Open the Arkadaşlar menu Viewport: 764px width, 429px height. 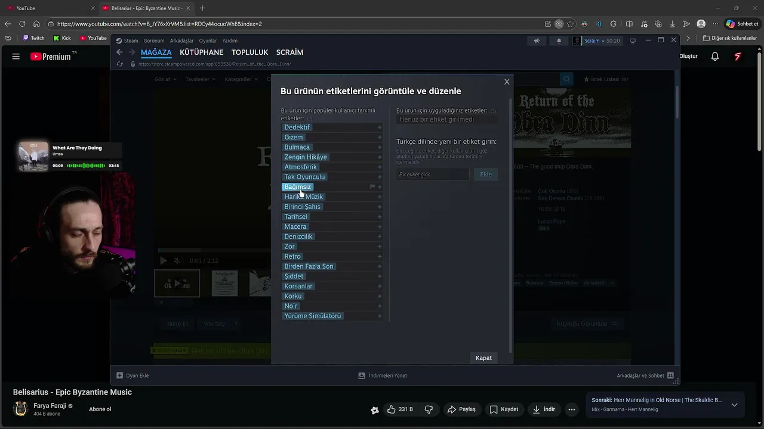181,41
